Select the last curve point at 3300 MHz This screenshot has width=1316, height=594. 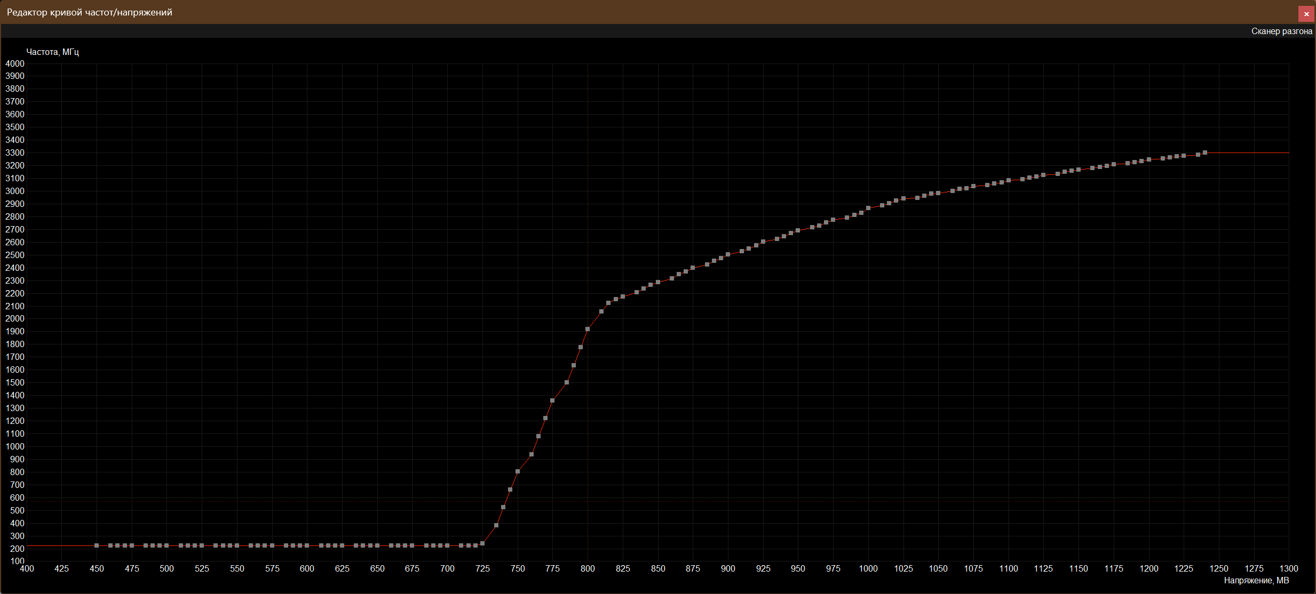pos(1205,152)
